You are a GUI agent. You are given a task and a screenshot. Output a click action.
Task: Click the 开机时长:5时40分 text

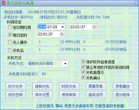(18, 17)
